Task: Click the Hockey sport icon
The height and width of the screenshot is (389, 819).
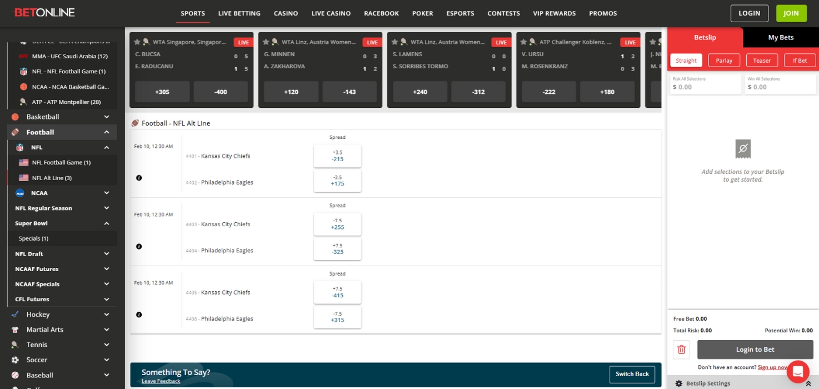Action: (x=15, y=315)
